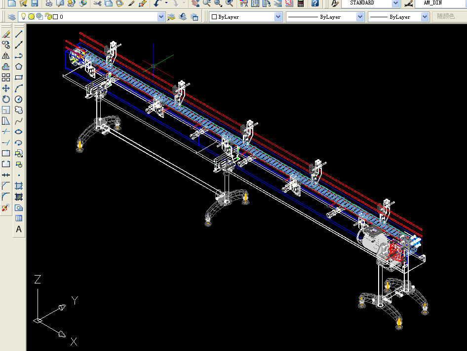Select the Move tool with four arrows
This screenshot has height=351, width=467.
pos(6,88)
